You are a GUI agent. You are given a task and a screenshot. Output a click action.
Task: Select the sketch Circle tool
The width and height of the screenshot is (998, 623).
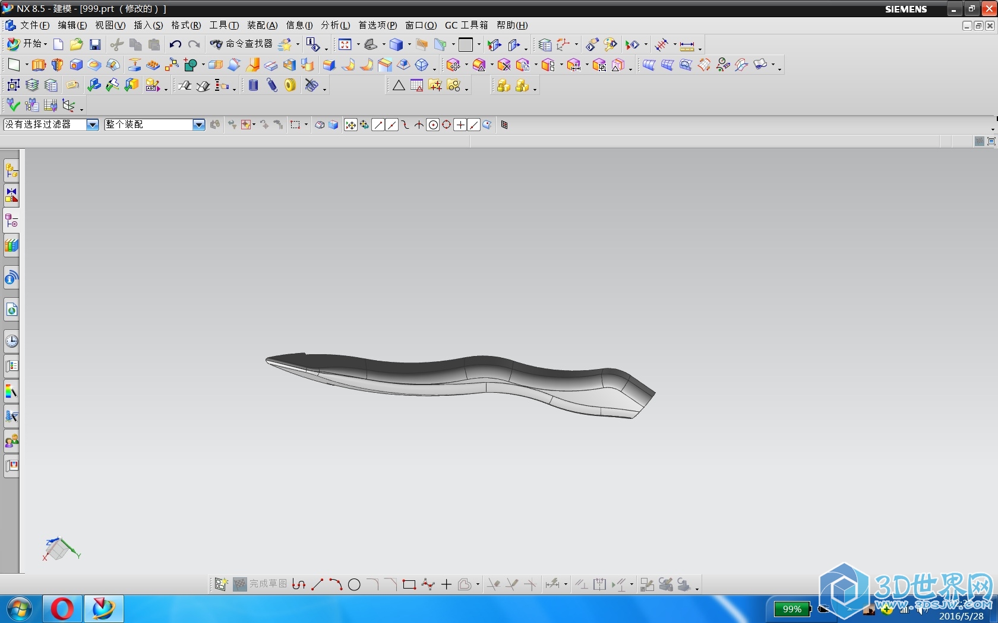[x=354, y=584]
